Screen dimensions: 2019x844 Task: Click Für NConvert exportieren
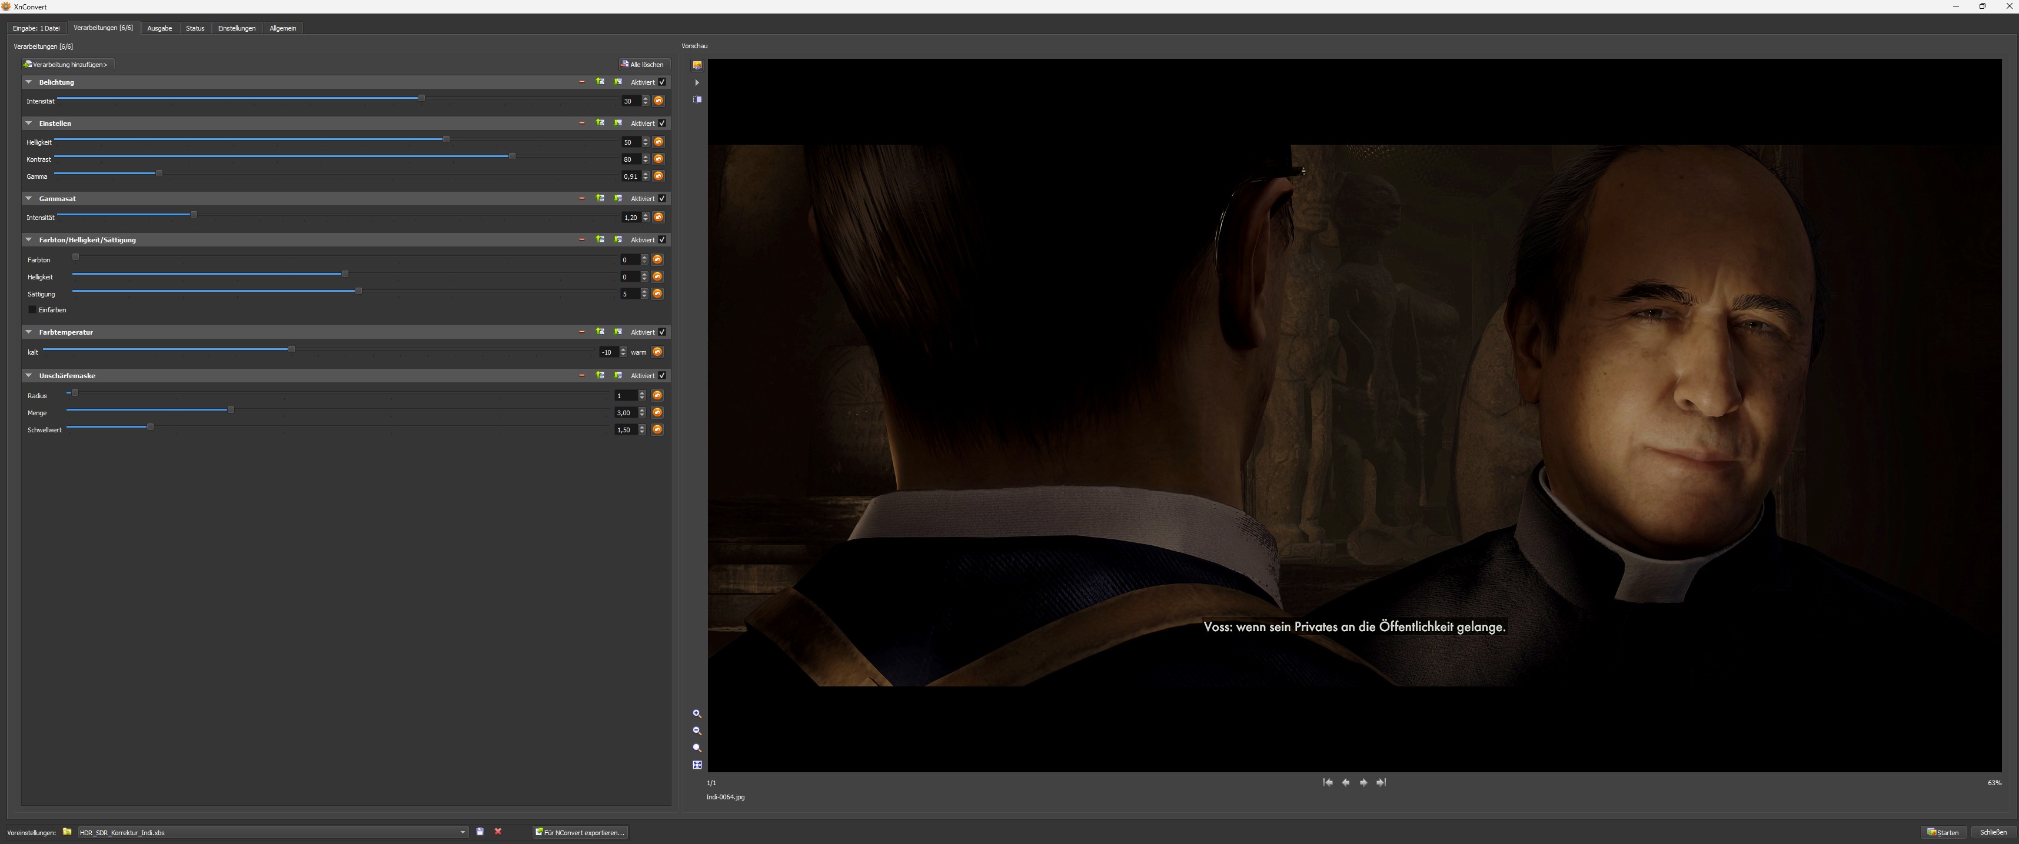pyautogui.click(x=580, y=832)
